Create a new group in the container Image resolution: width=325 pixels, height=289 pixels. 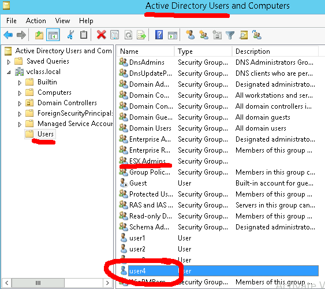pyautogui.click(x=204, y=35)
